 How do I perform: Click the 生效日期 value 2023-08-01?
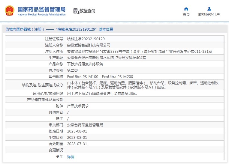point(77,137)
